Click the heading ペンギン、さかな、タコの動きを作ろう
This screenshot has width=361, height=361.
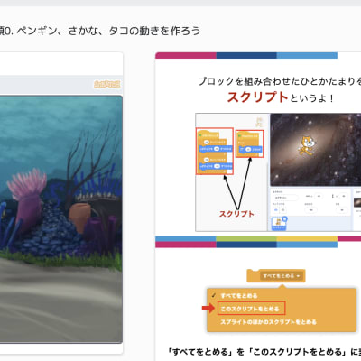(108, 31)
